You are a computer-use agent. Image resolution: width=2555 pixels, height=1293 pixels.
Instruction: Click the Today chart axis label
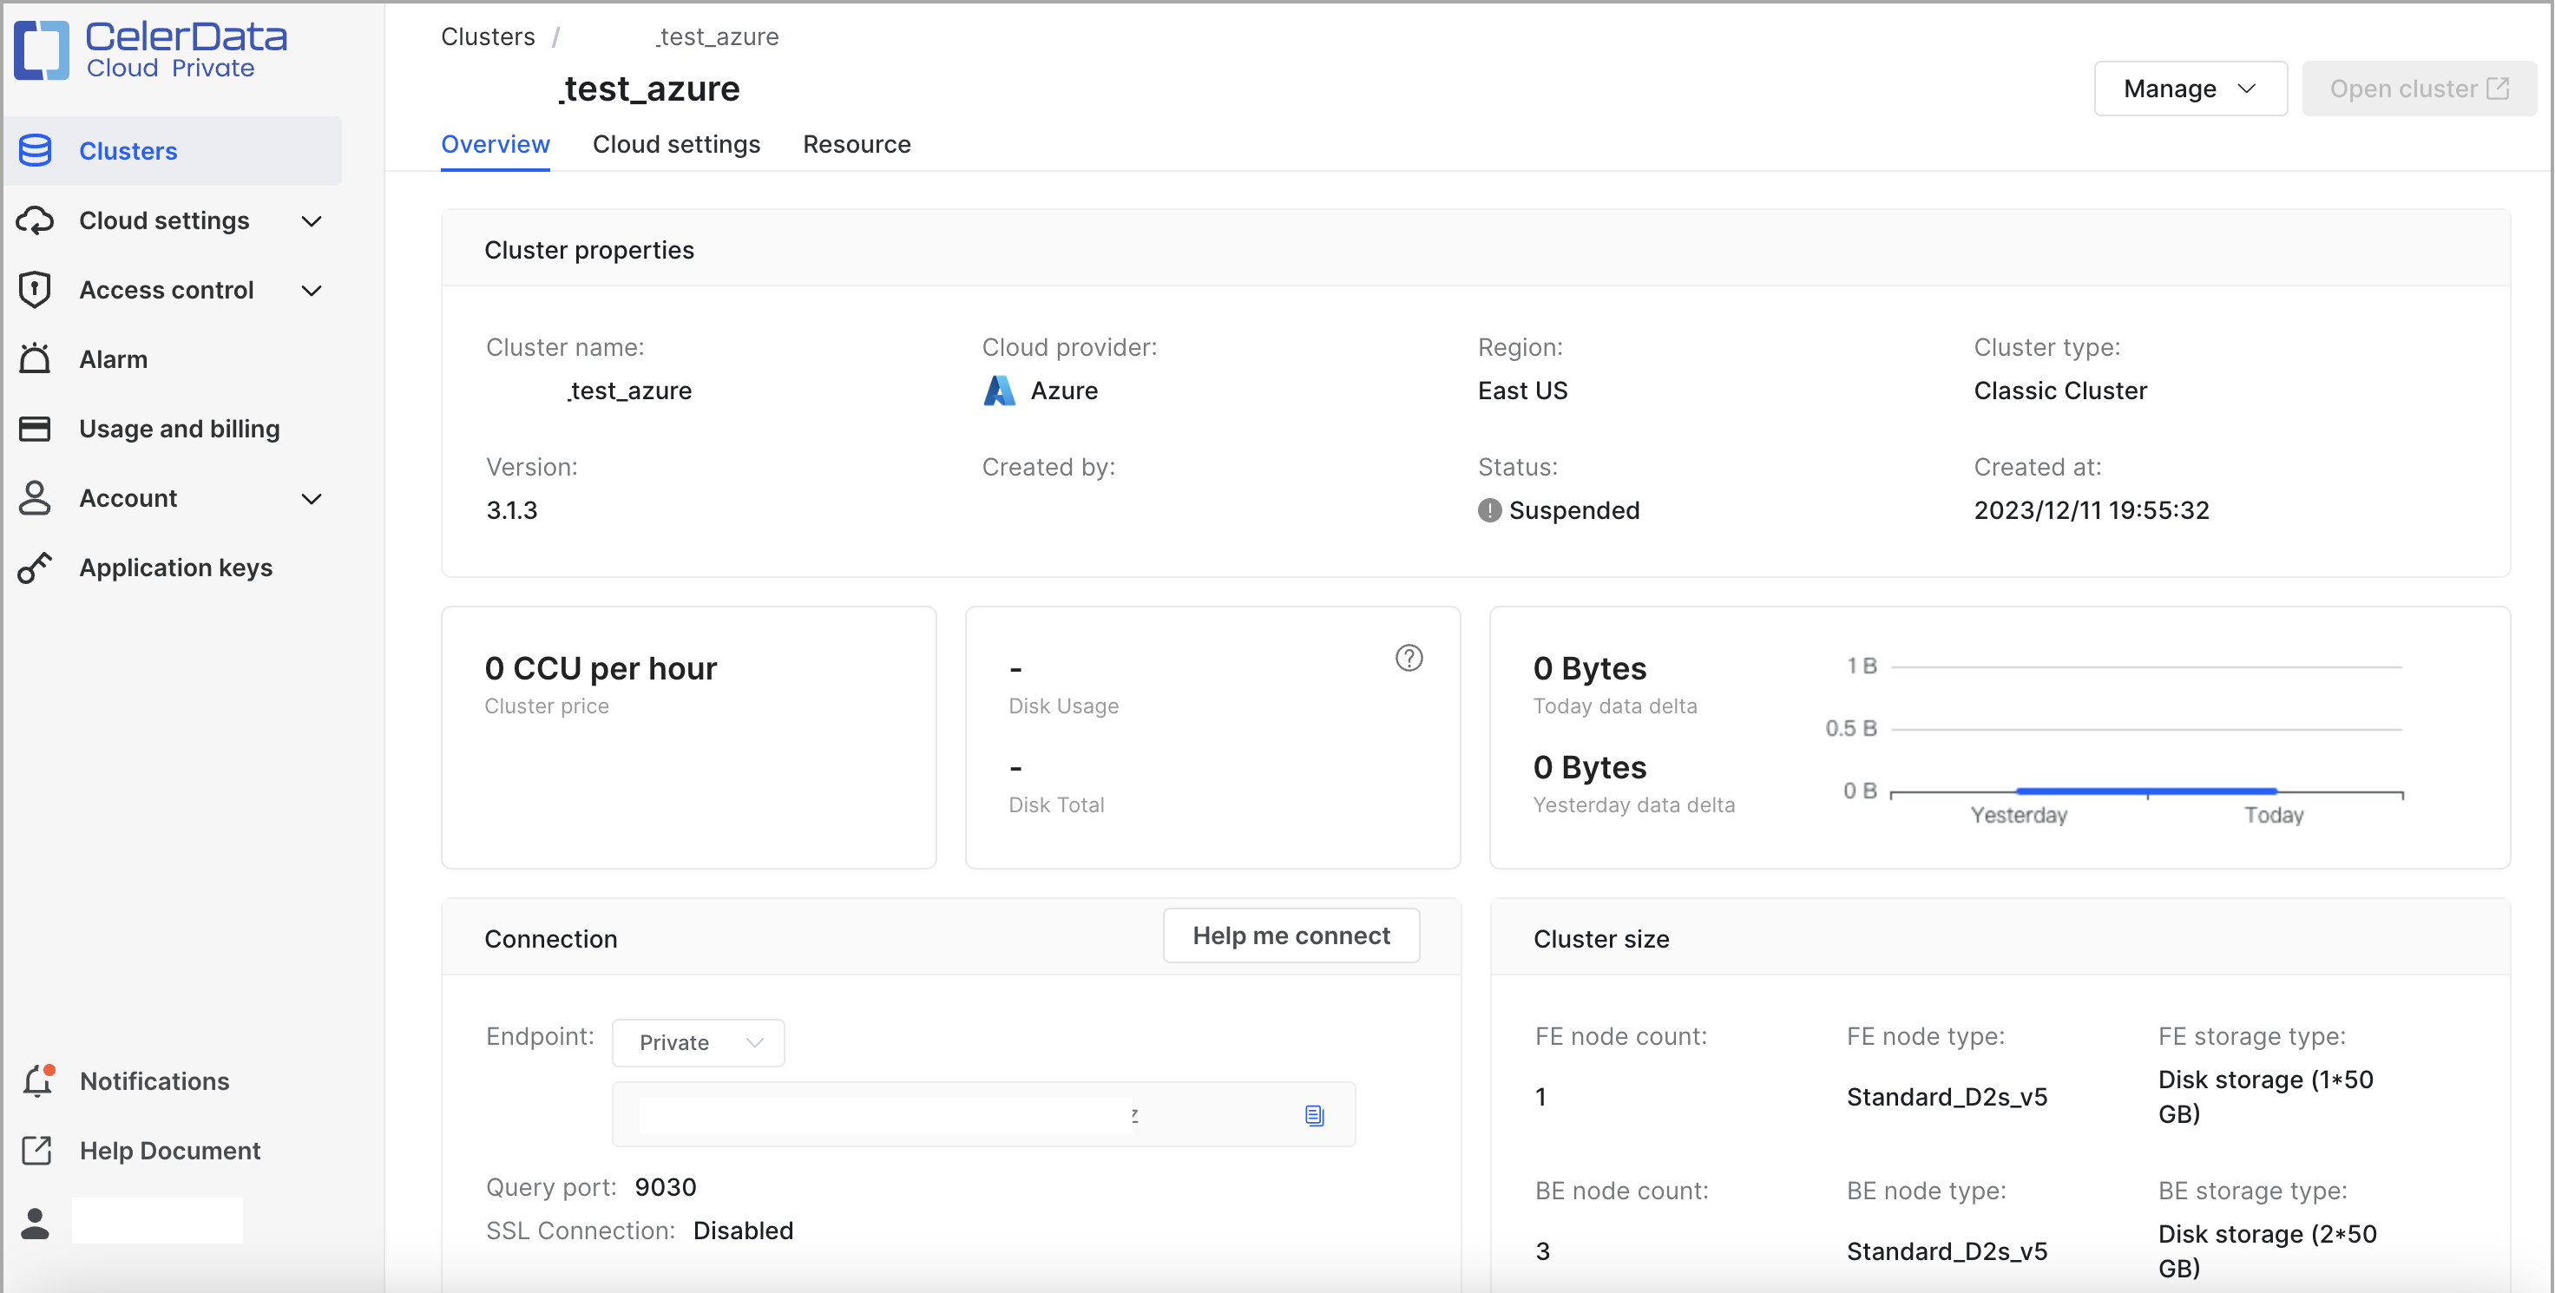coord(2275,815)
